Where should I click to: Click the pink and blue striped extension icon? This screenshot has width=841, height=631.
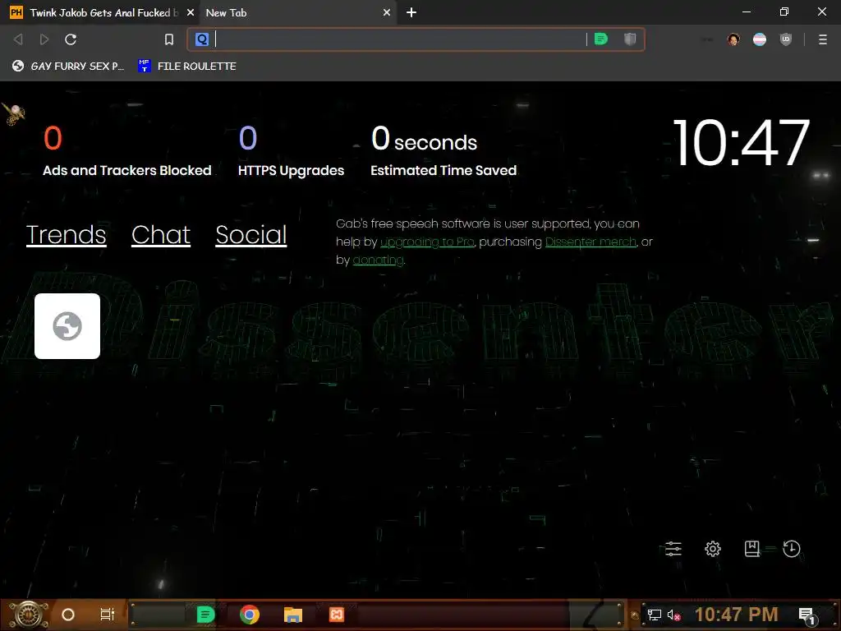pyautogui.click(x=760, y=39)
